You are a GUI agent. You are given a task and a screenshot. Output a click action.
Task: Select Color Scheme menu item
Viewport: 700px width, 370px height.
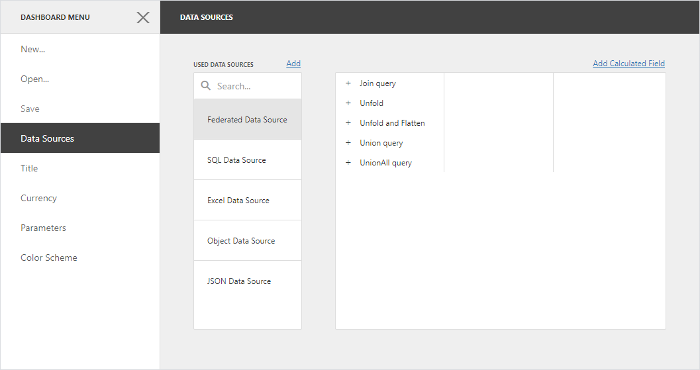[80, 257]
